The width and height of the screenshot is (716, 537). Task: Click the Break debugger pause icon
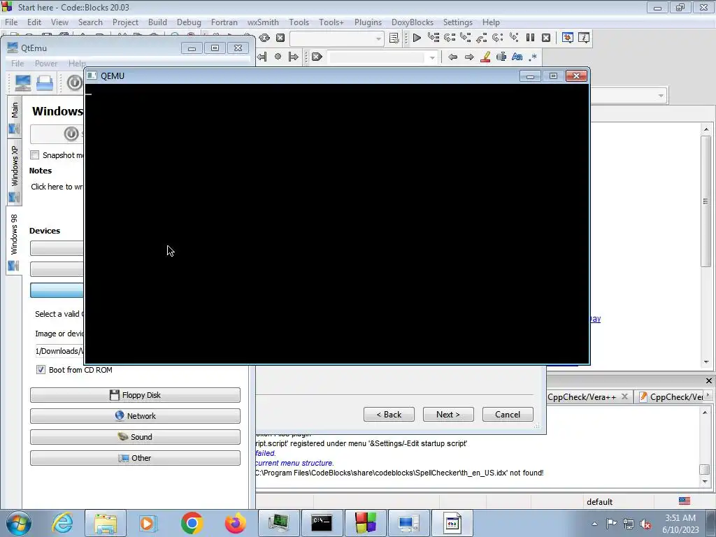(x=530, y=38)
